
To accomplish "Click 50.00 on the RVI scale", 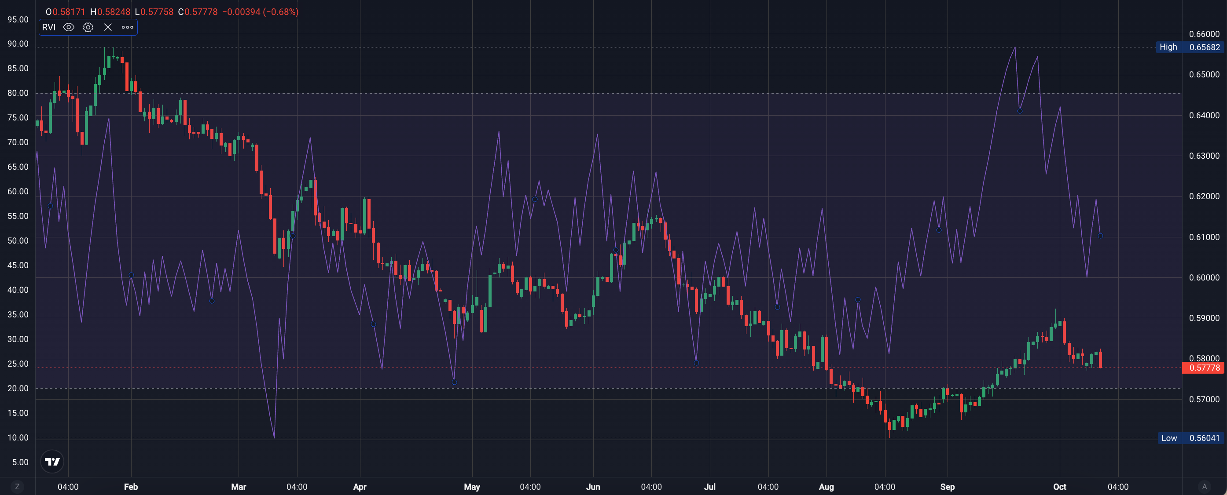I will coord(18,240).
